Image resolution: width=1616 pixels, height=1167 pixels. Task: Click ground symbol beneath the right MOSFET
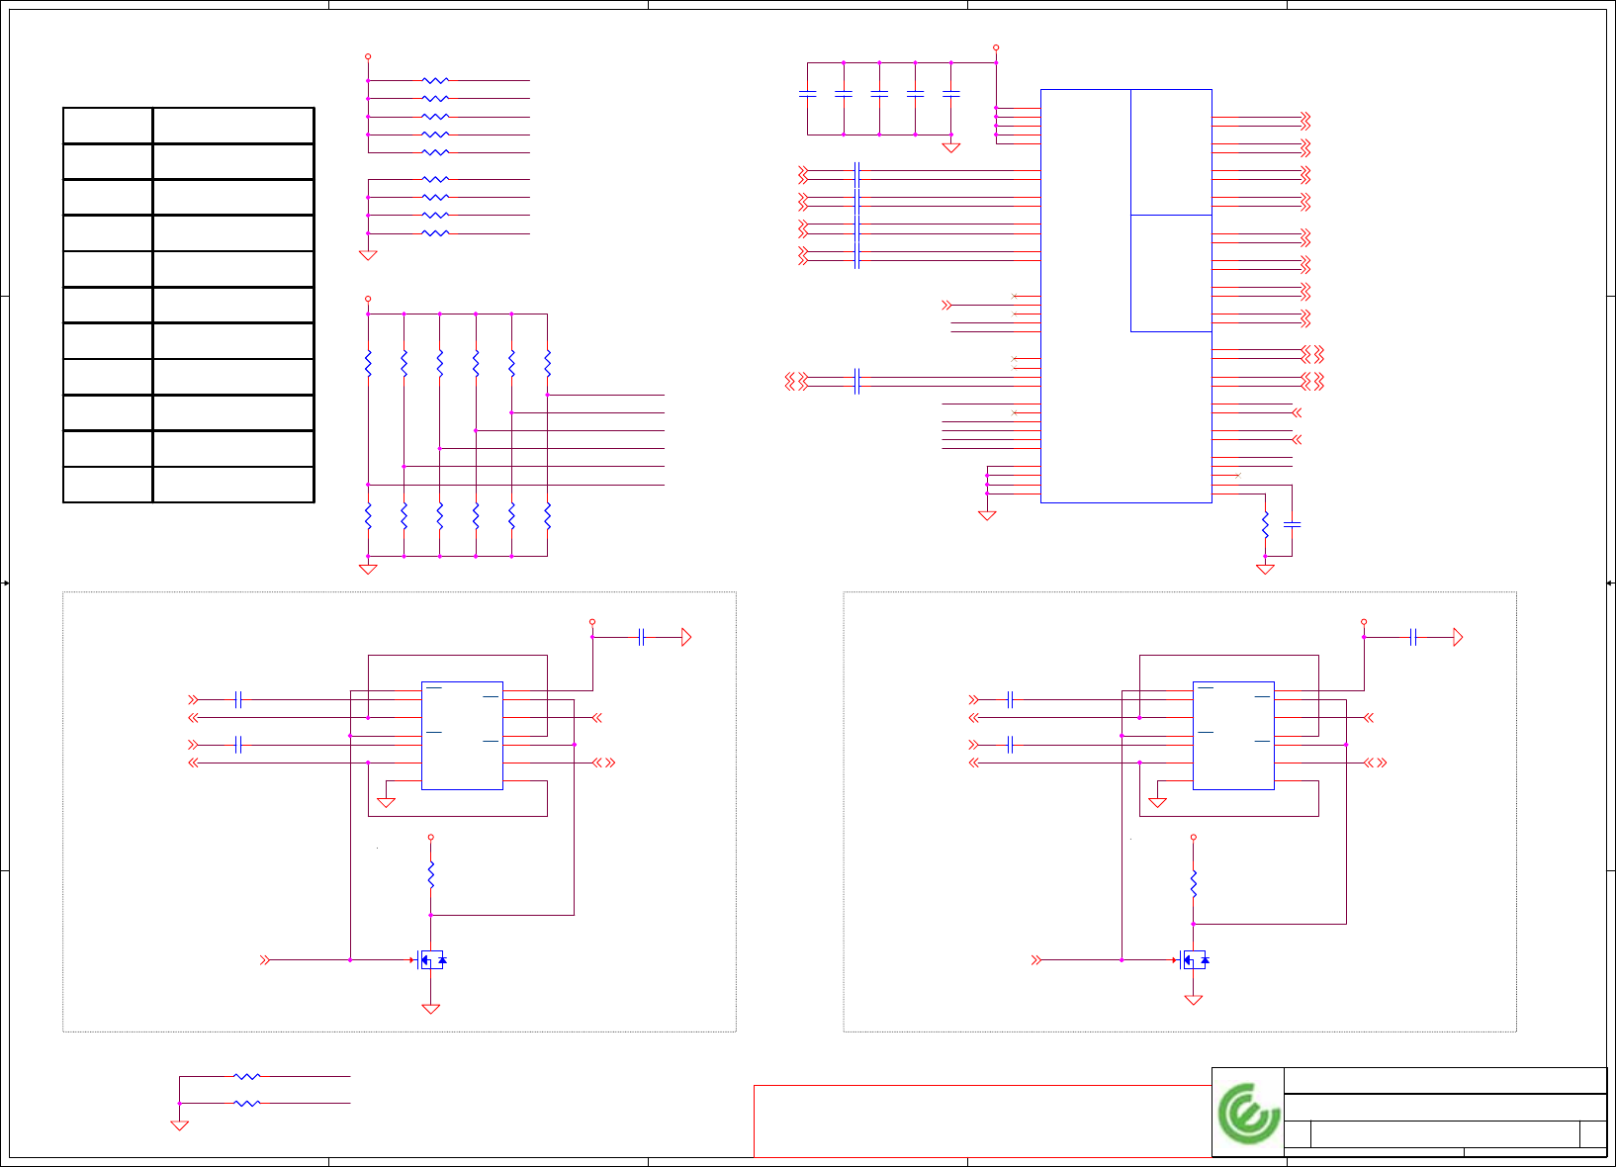click(1194, 1000)
